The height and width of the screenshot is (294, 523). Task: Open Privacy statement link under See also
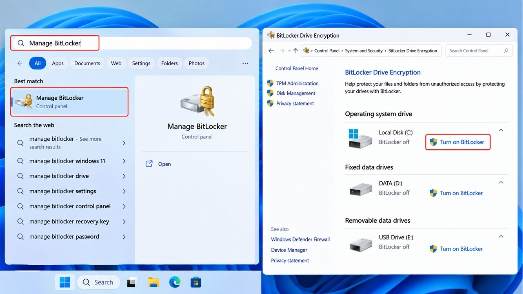[290, 261]
